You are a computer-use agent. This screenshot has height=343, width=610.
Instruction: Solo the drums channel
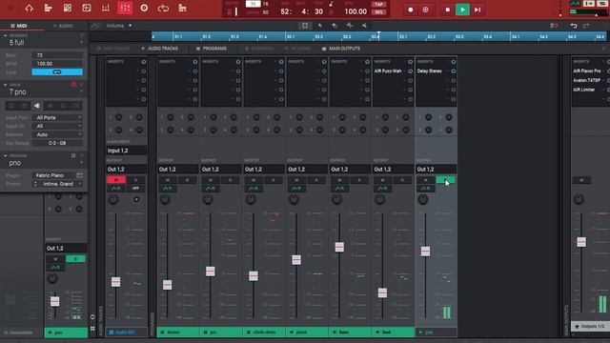(x=187, y=180)
